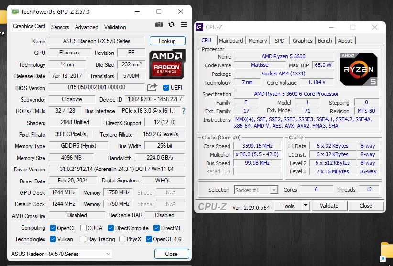
Task: Click the Core Speed value 3599.16 MHz
Action: (x=257, y=146)
